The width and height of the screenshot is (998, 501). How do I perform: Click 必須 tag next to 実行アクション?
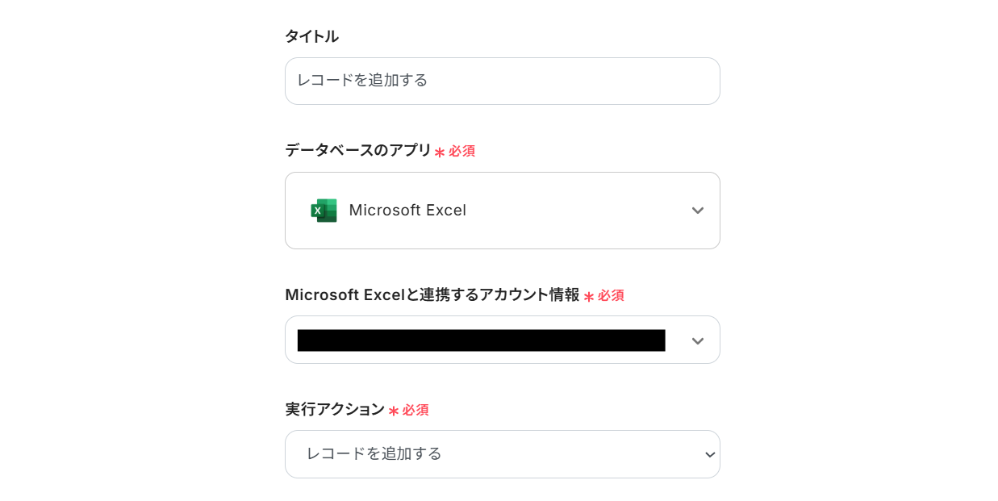[x=415, y=410]
